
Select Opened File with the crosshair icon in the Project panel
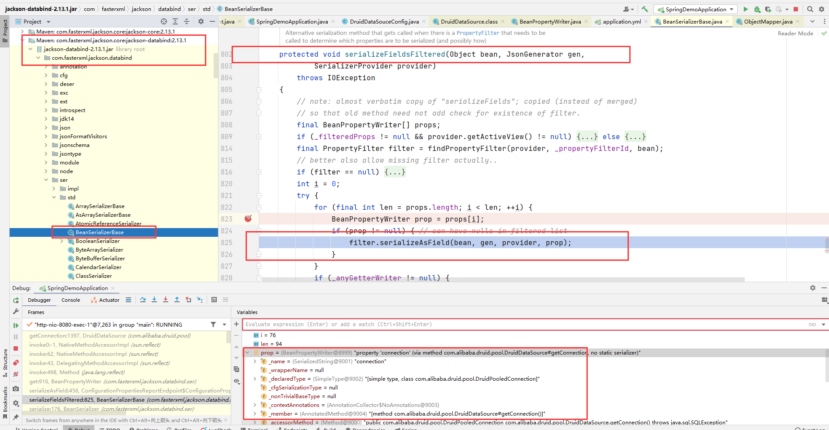tap(164, 21)
